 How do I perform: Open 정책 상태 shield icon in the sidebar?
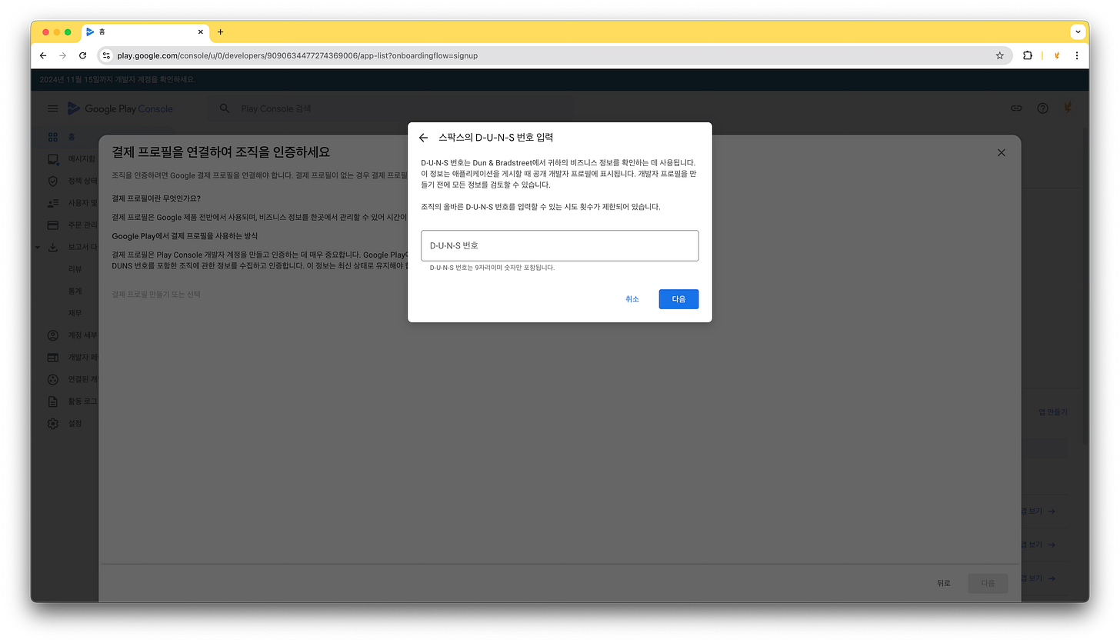pos(52,182)
